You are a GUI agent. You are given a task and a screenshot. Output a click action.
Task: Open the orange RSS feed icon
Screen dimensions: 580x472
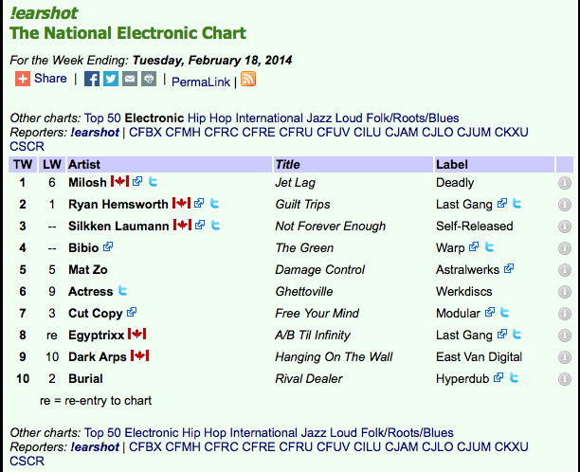[x=248, y=79]
